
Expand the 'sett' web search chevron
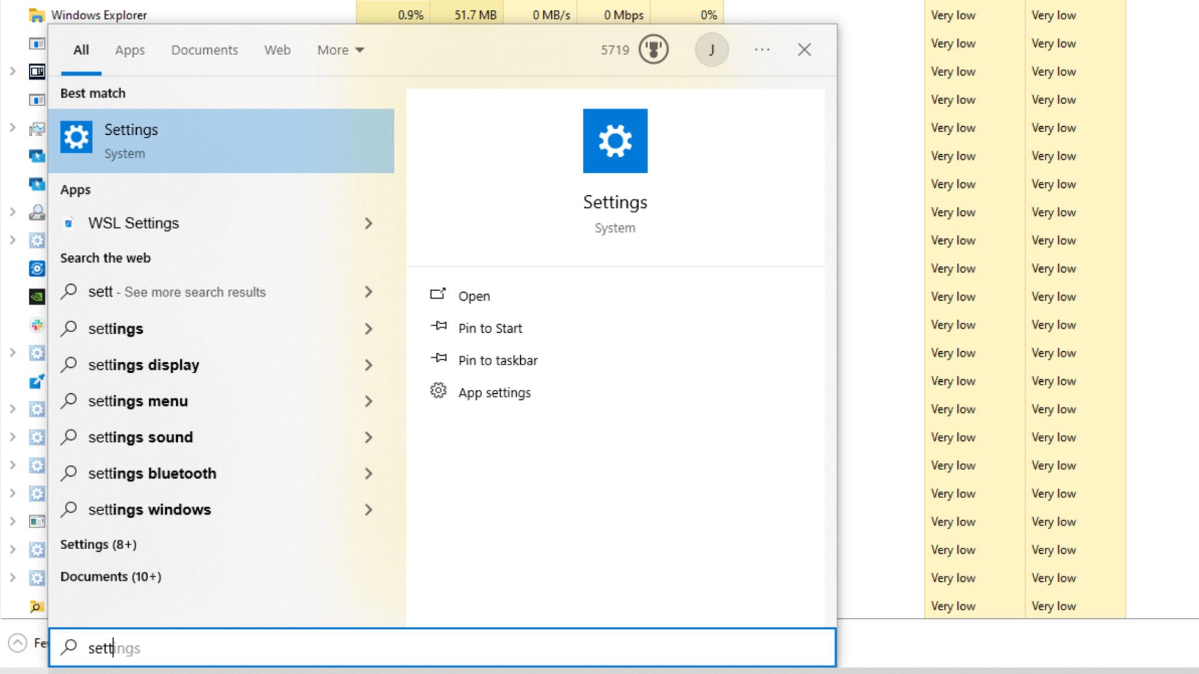pos(368,292)
